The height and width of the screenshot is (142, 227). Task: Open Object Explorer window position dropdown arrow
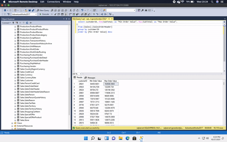(64, 19)
